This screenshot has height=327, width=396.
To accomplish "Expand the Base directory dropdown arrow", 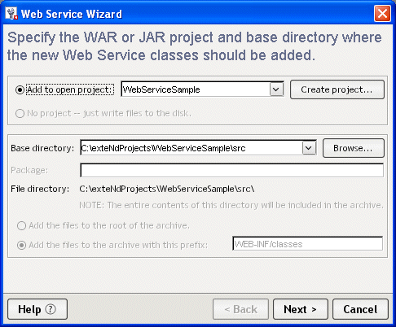I will [309, 148].
